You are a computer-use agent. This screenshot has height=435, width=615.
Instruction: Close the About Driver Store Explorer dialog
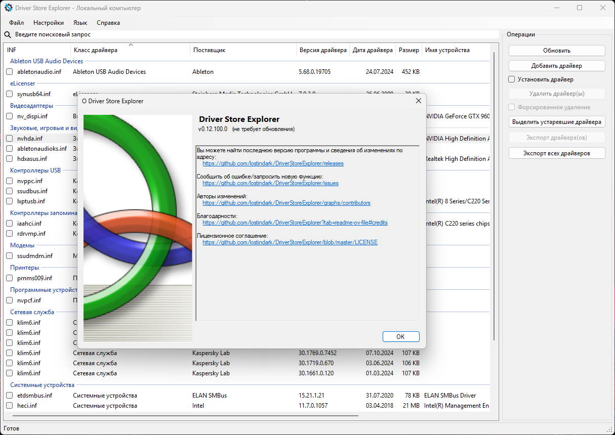(x=419, y=101)
